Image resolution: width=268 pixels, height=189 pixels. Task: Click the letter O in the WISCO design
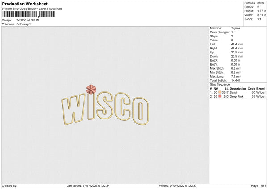(141, 111)
